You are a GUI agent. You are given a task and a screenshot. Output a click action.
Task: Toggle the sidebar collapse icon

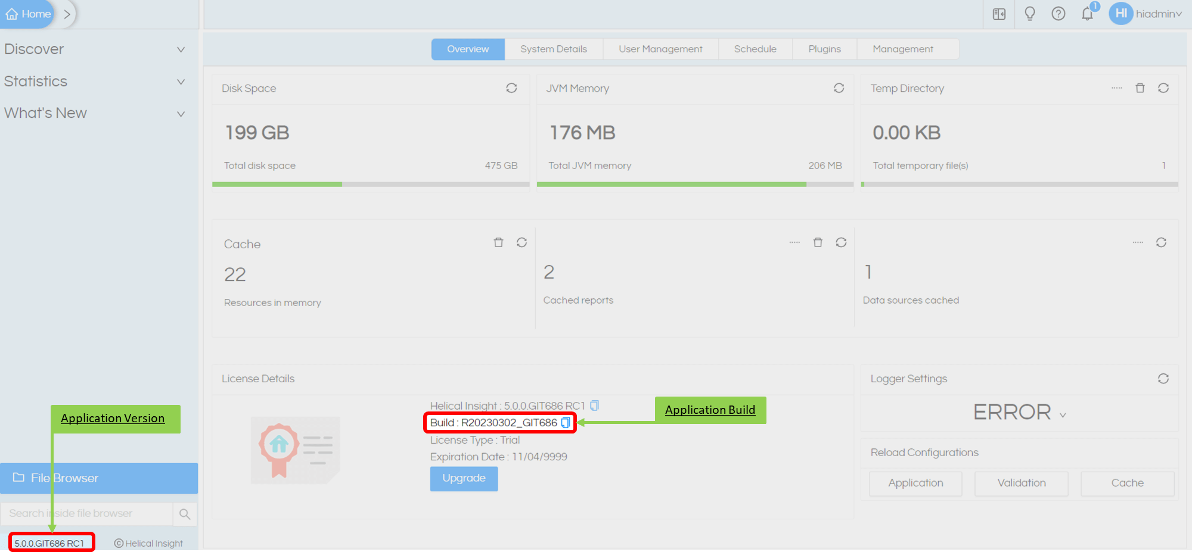pos(999,14)
